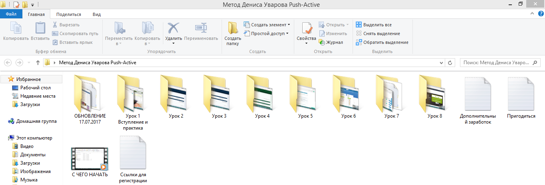Image resolution: width=545 pixels, height=185 pixels.
Task: Open the Файл tab
Action: (11, 14)
